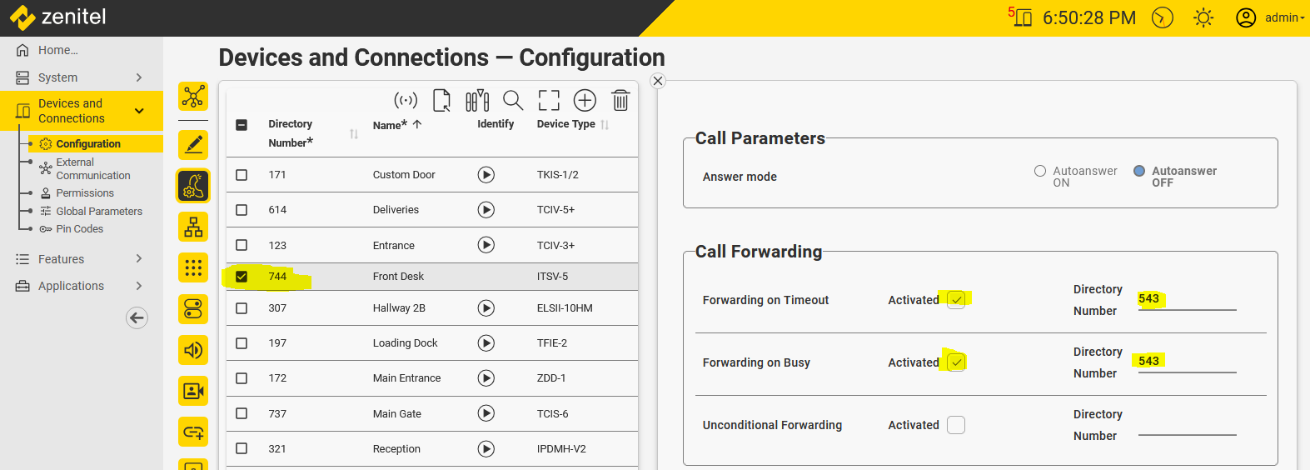Go to Pin Codes menu item
The height and width of the screenshot is (470, 1310).
pos(80,229)
